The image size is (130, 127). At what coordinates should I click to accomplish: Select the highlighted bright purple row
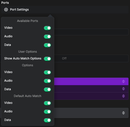click(91, 81)
